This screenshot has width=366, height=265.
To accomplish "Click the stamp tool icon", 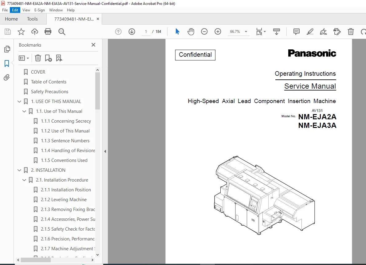I will (337, 32).
